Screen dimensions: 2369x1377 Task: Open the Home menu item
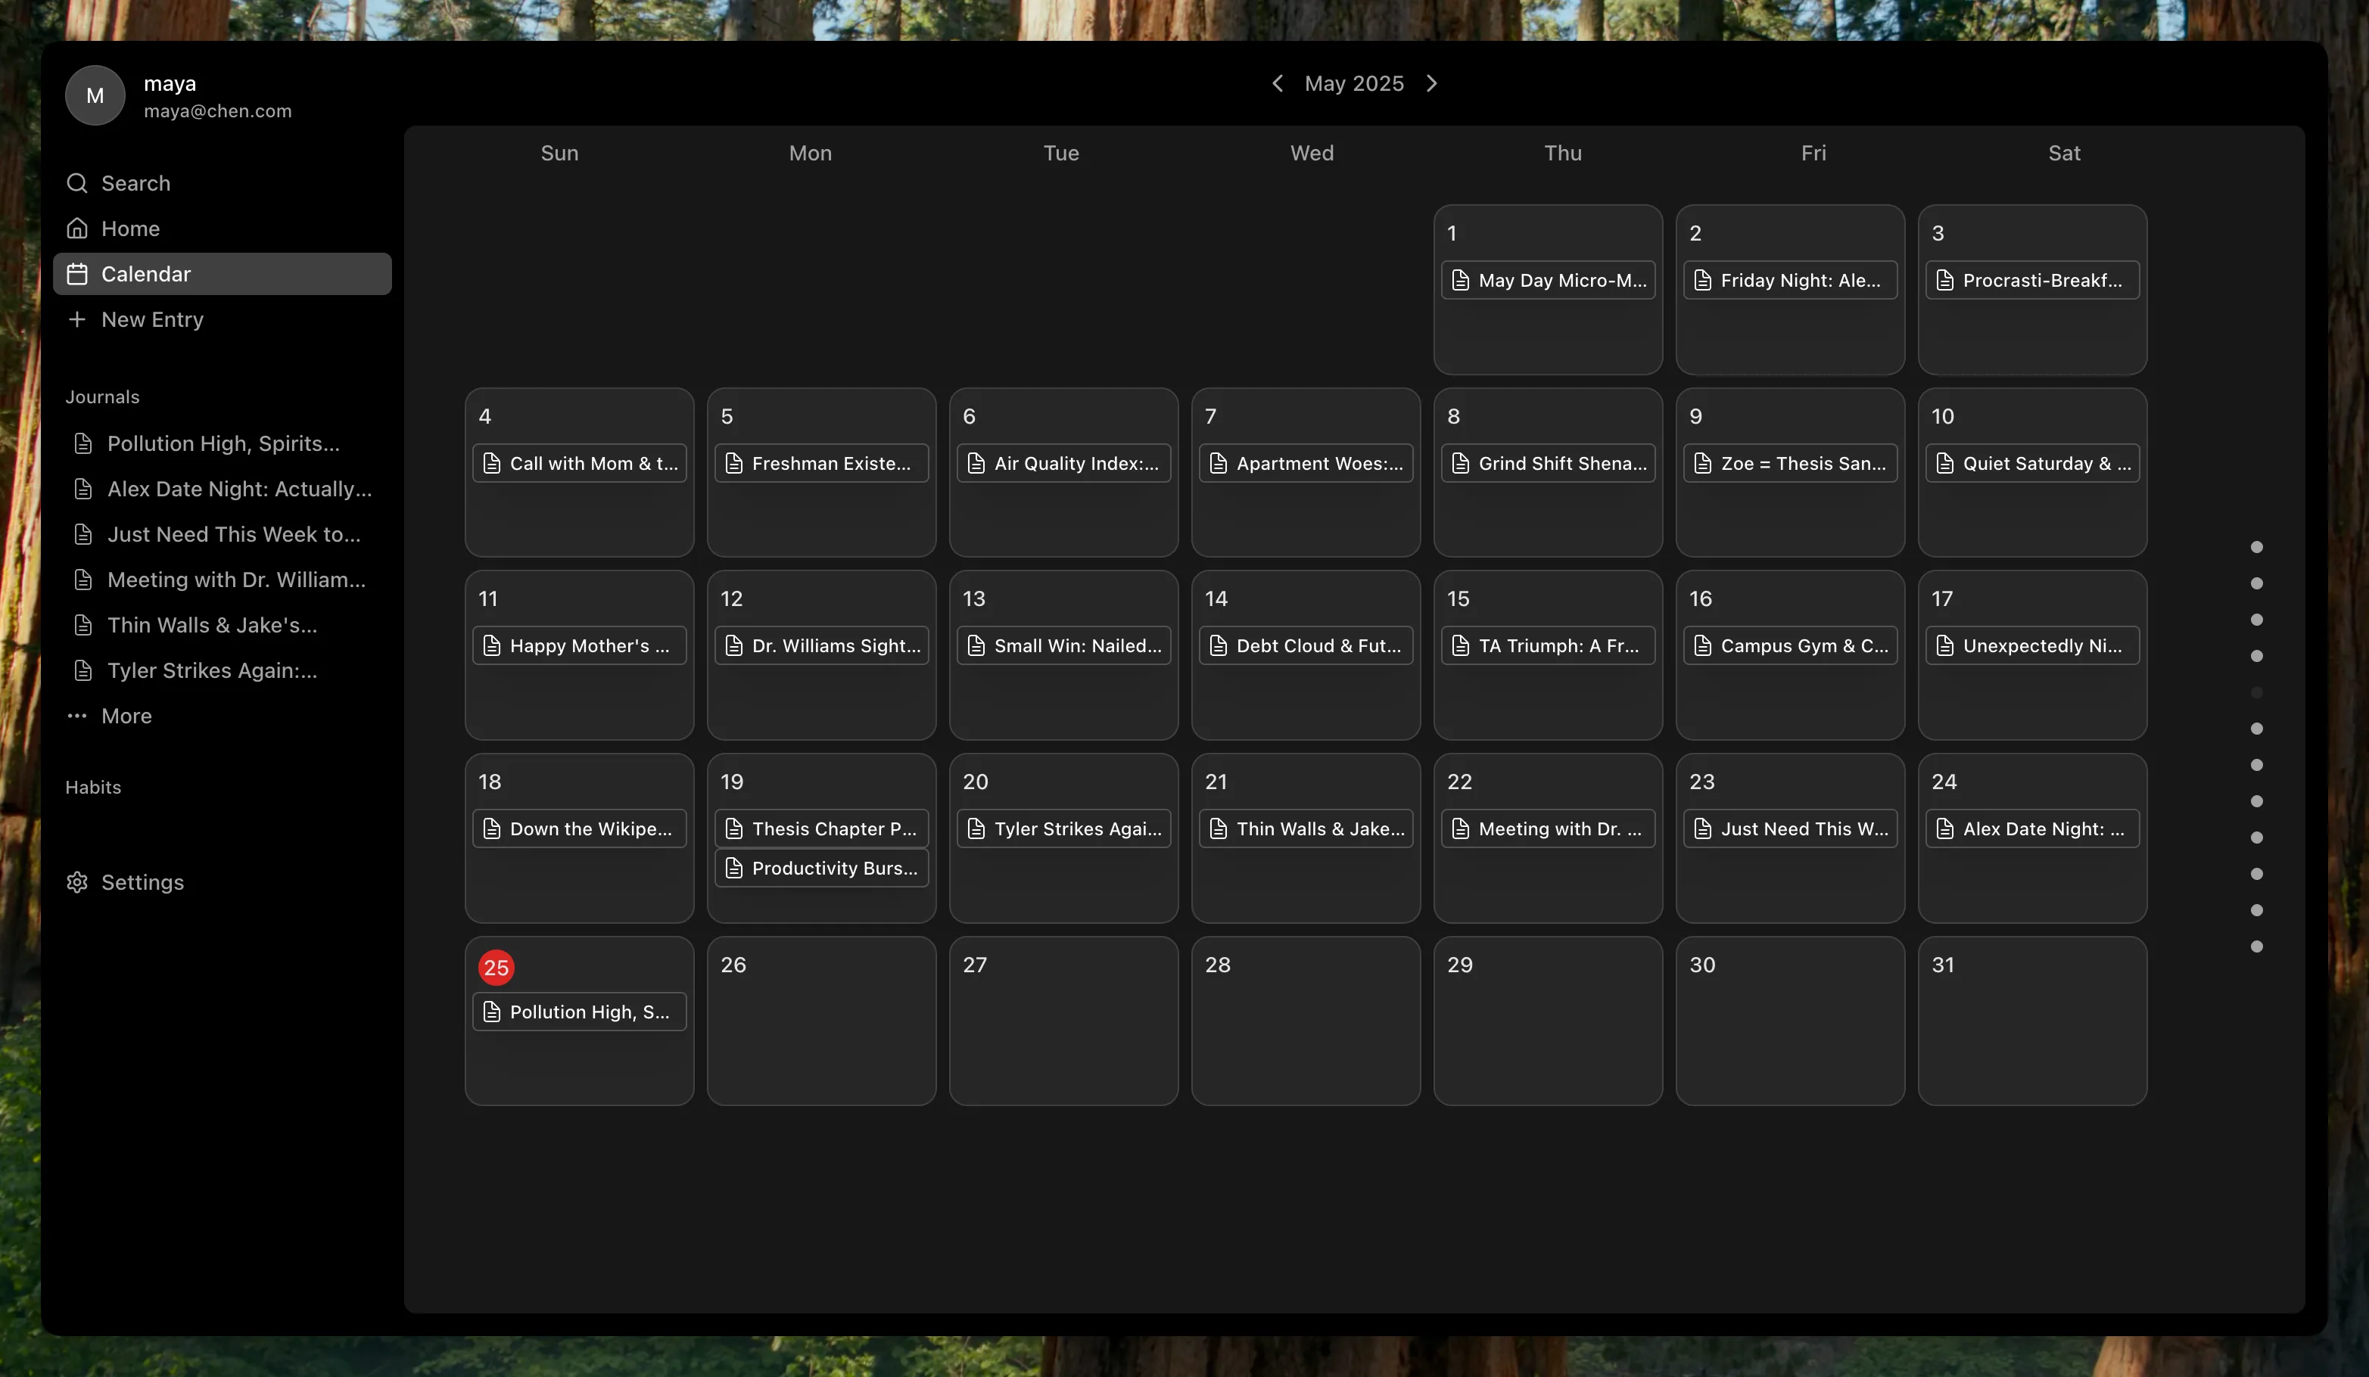(131, 228)
